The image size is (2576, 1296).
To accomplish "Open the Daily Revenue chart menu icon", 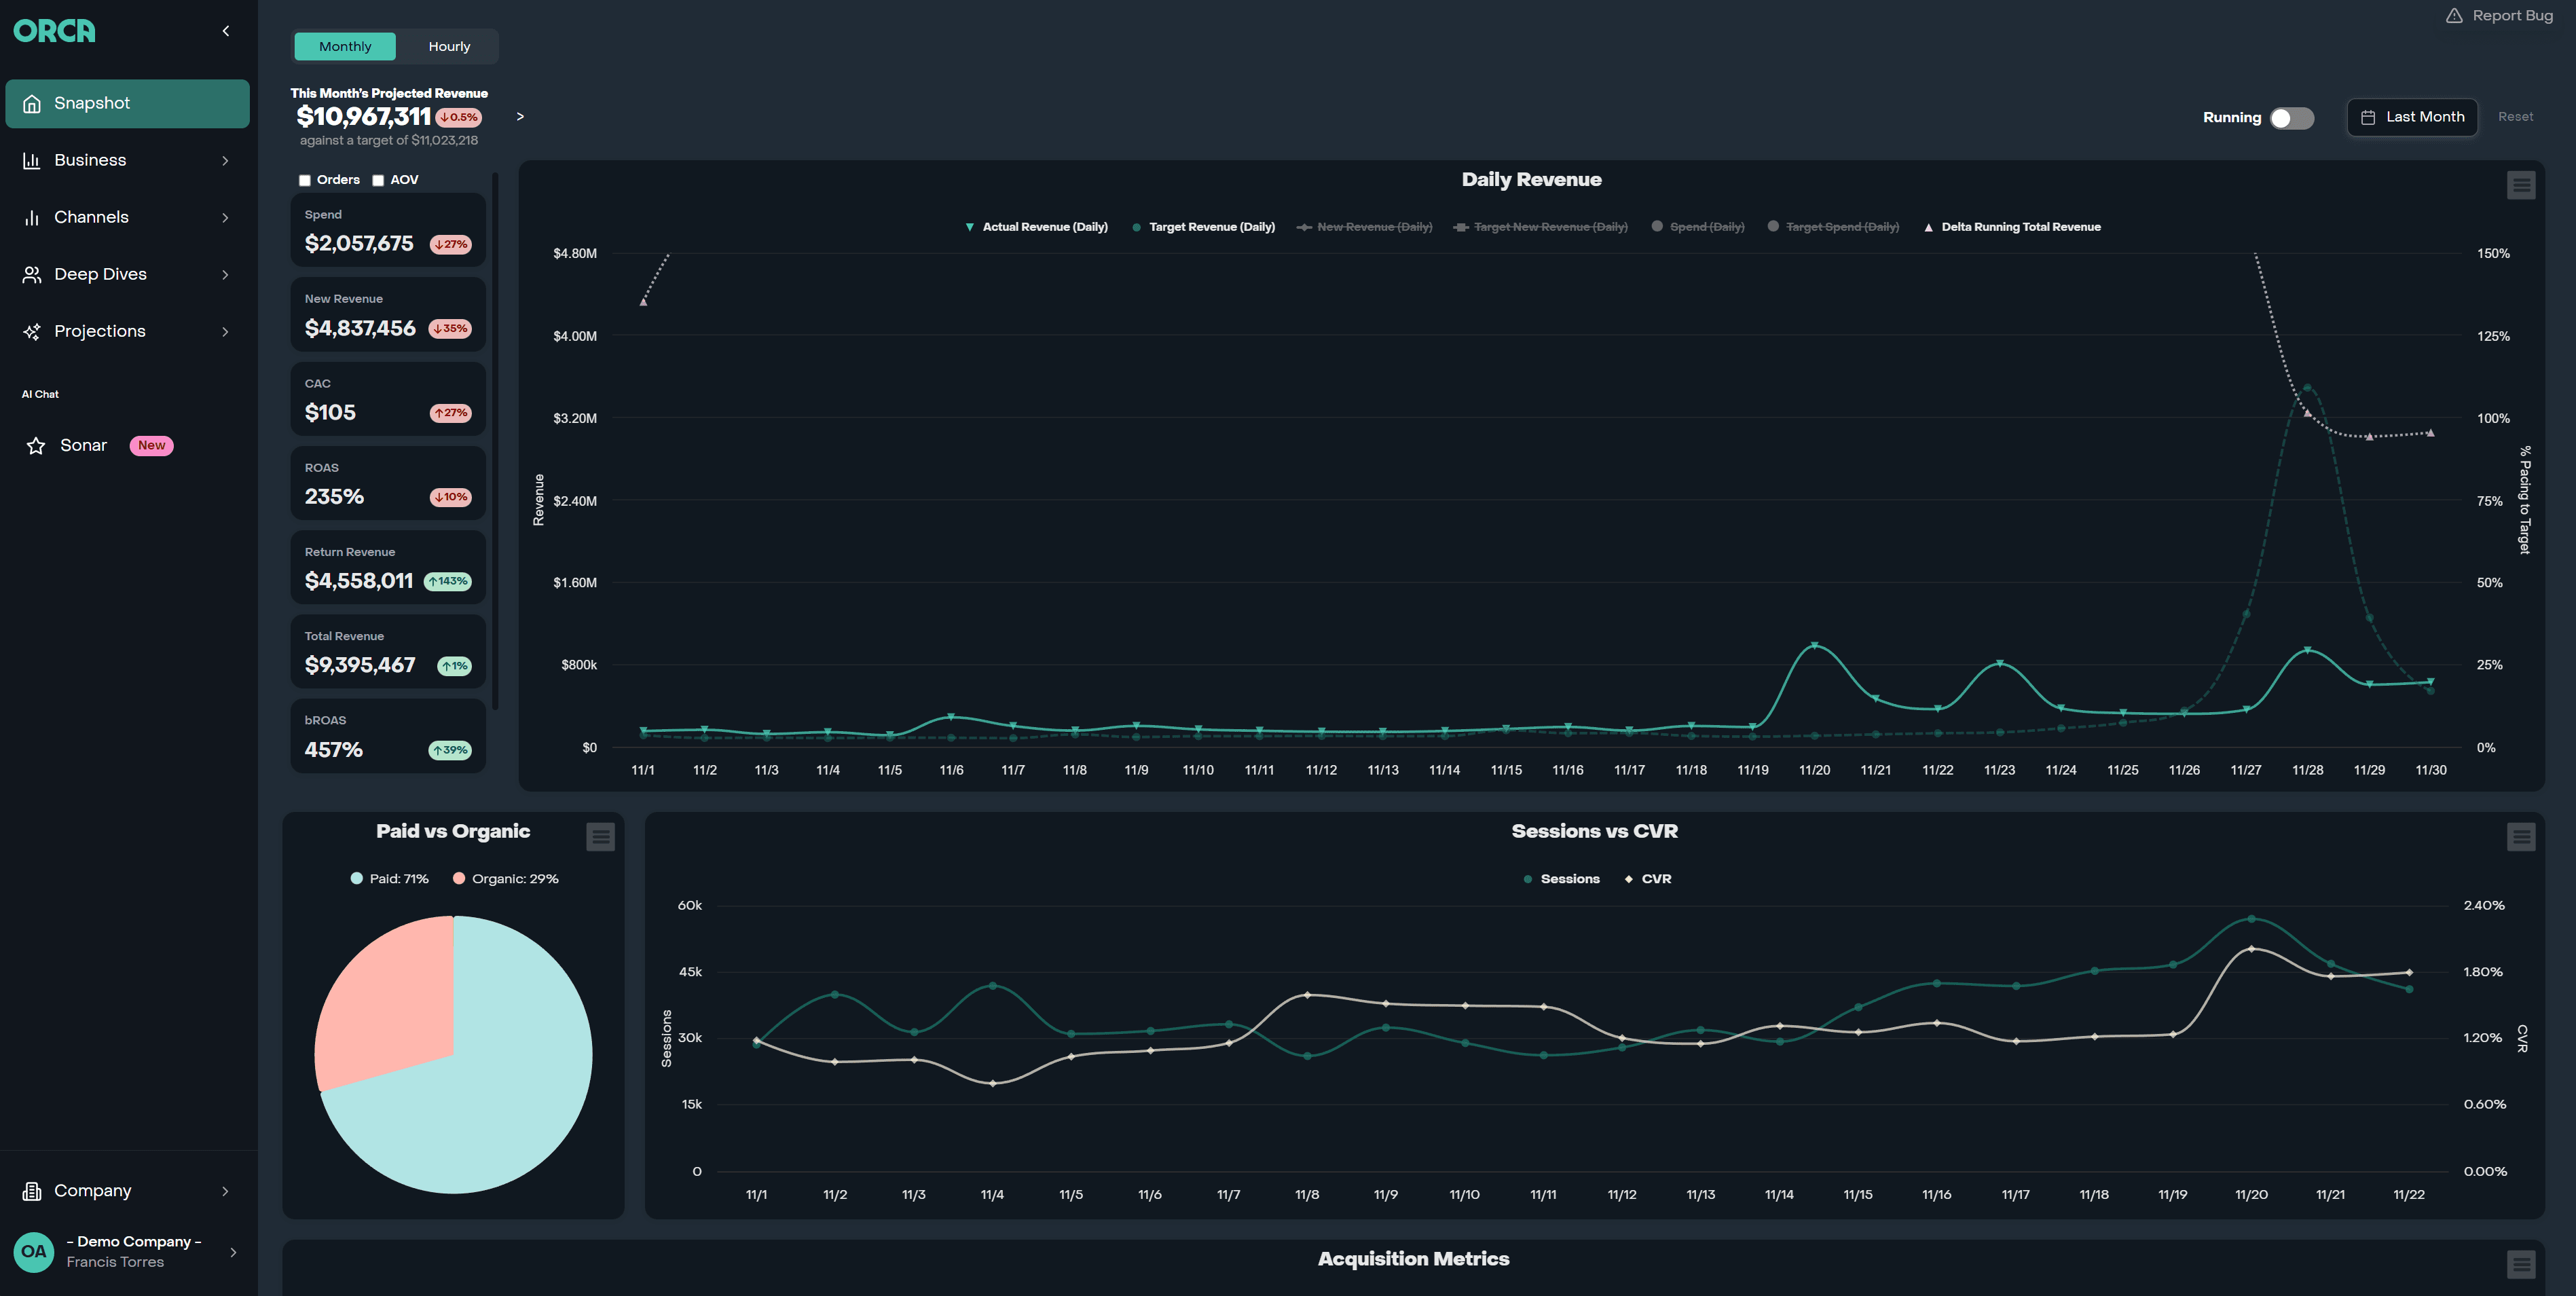I will pyautogui.click(x=2521, y=185).
